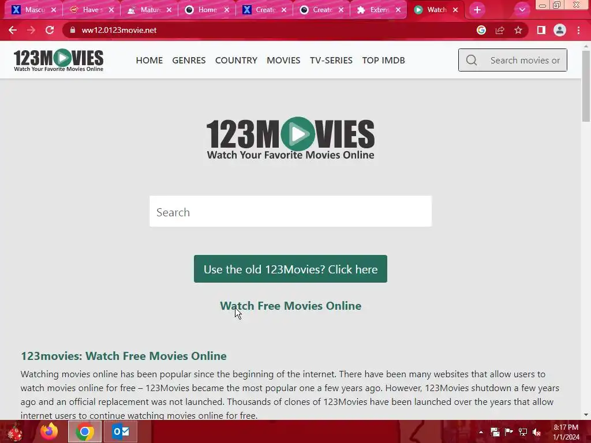This screenshot has height=443, width=591.
Task: Open the Start menu ornament icon
Action: pyautogui.click(x=15, y=431)
